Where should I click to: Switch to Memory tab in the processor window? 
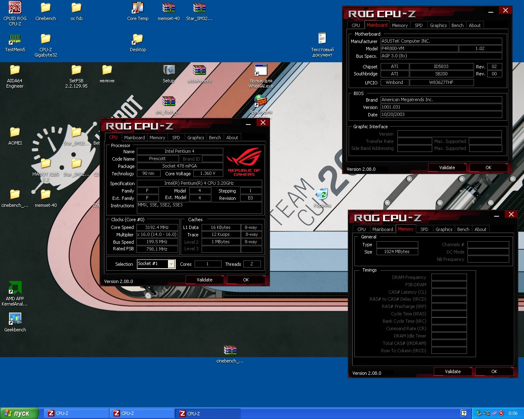pyautogui.click(x=157, y=138)
